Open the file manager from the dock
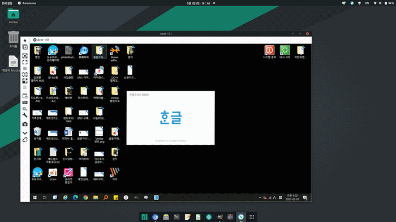Viewport: 396px width, 222px height. pos(166,217)
